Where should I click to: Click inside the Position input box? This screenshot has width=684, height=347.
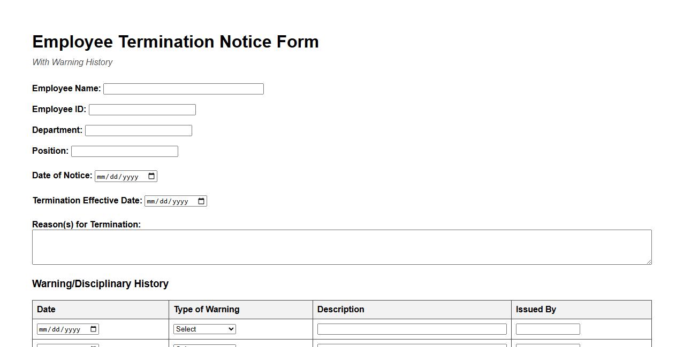point(124,151)
